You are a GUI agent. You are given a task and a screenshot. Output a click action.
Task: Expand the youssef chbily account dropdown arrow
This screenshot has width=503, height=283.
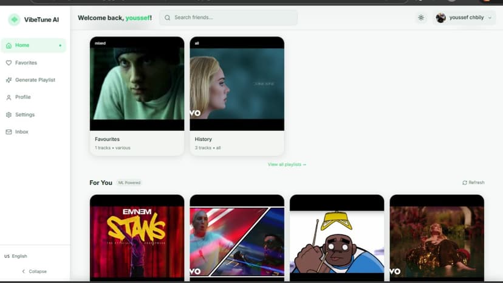click(x=490, y=18)
